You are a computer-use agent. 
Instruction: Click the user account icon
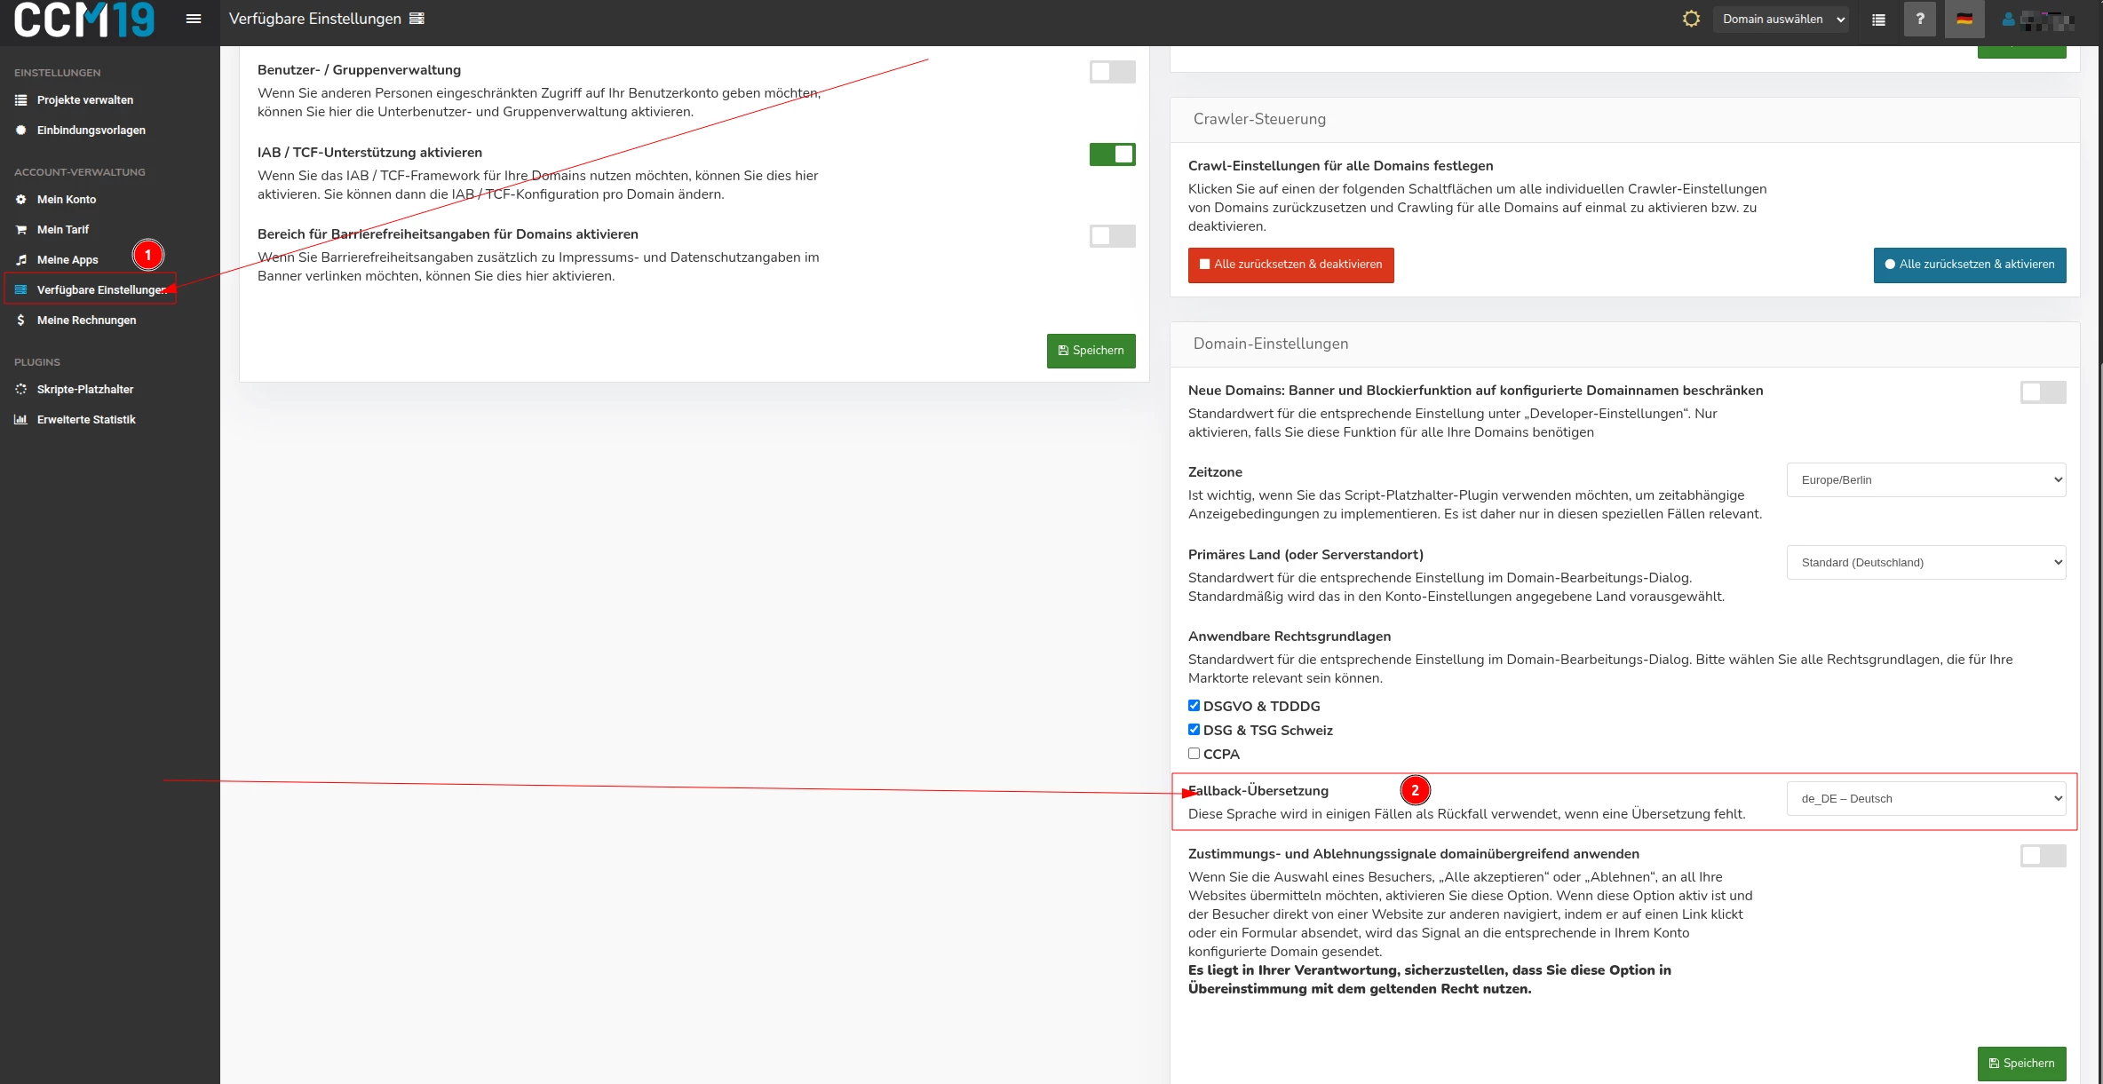tap(2008, 20)
